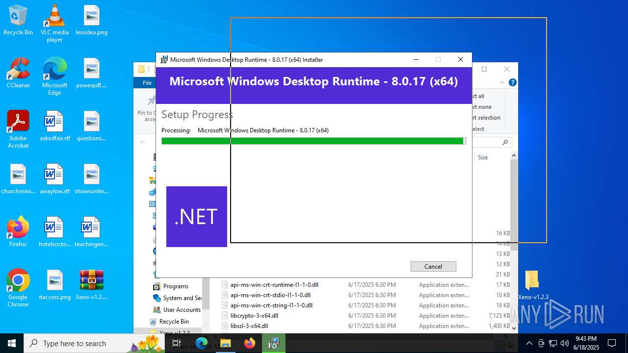Open the clock showing 9:43 PM
628x353 pixels.
pos(586,343)
